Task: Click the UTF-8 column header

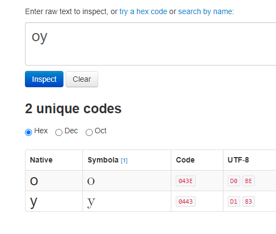Action: click(238, 160)
